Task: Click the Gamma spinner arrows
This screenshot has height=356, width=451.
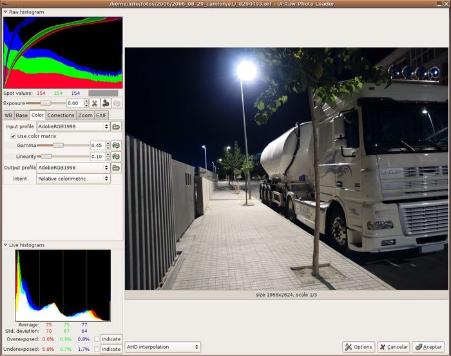Action: click(x=108, y=146)
